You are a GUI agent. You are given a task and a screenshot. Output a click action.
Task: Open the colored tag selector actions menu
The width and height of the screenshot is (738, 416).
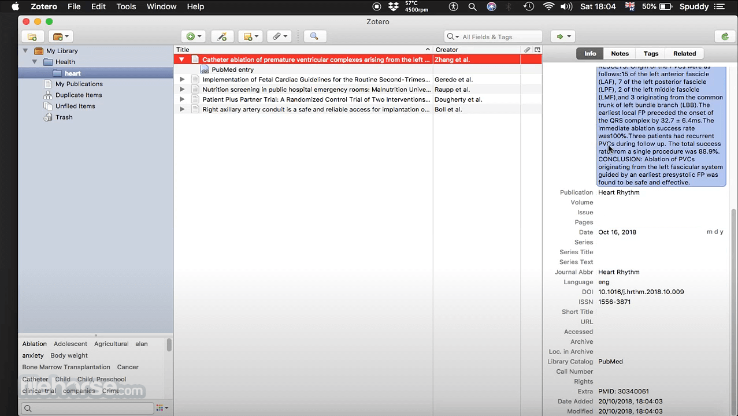(162, 408)
